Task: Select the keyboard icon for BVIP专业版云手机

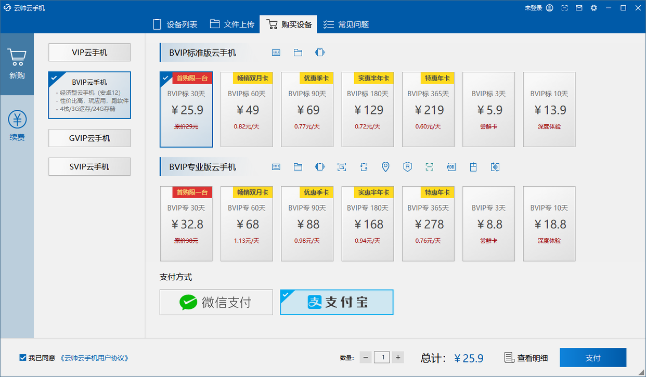Action: click(x=276, y=167)
